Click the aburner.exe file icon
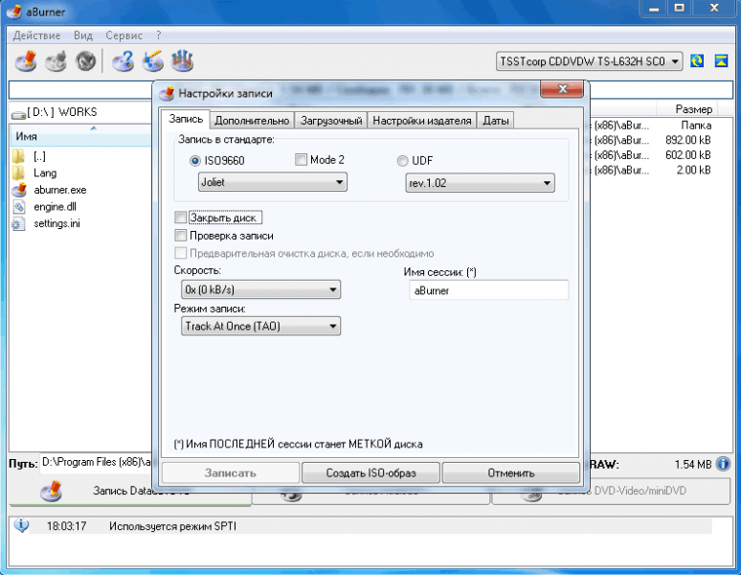 tap(19, 190)
